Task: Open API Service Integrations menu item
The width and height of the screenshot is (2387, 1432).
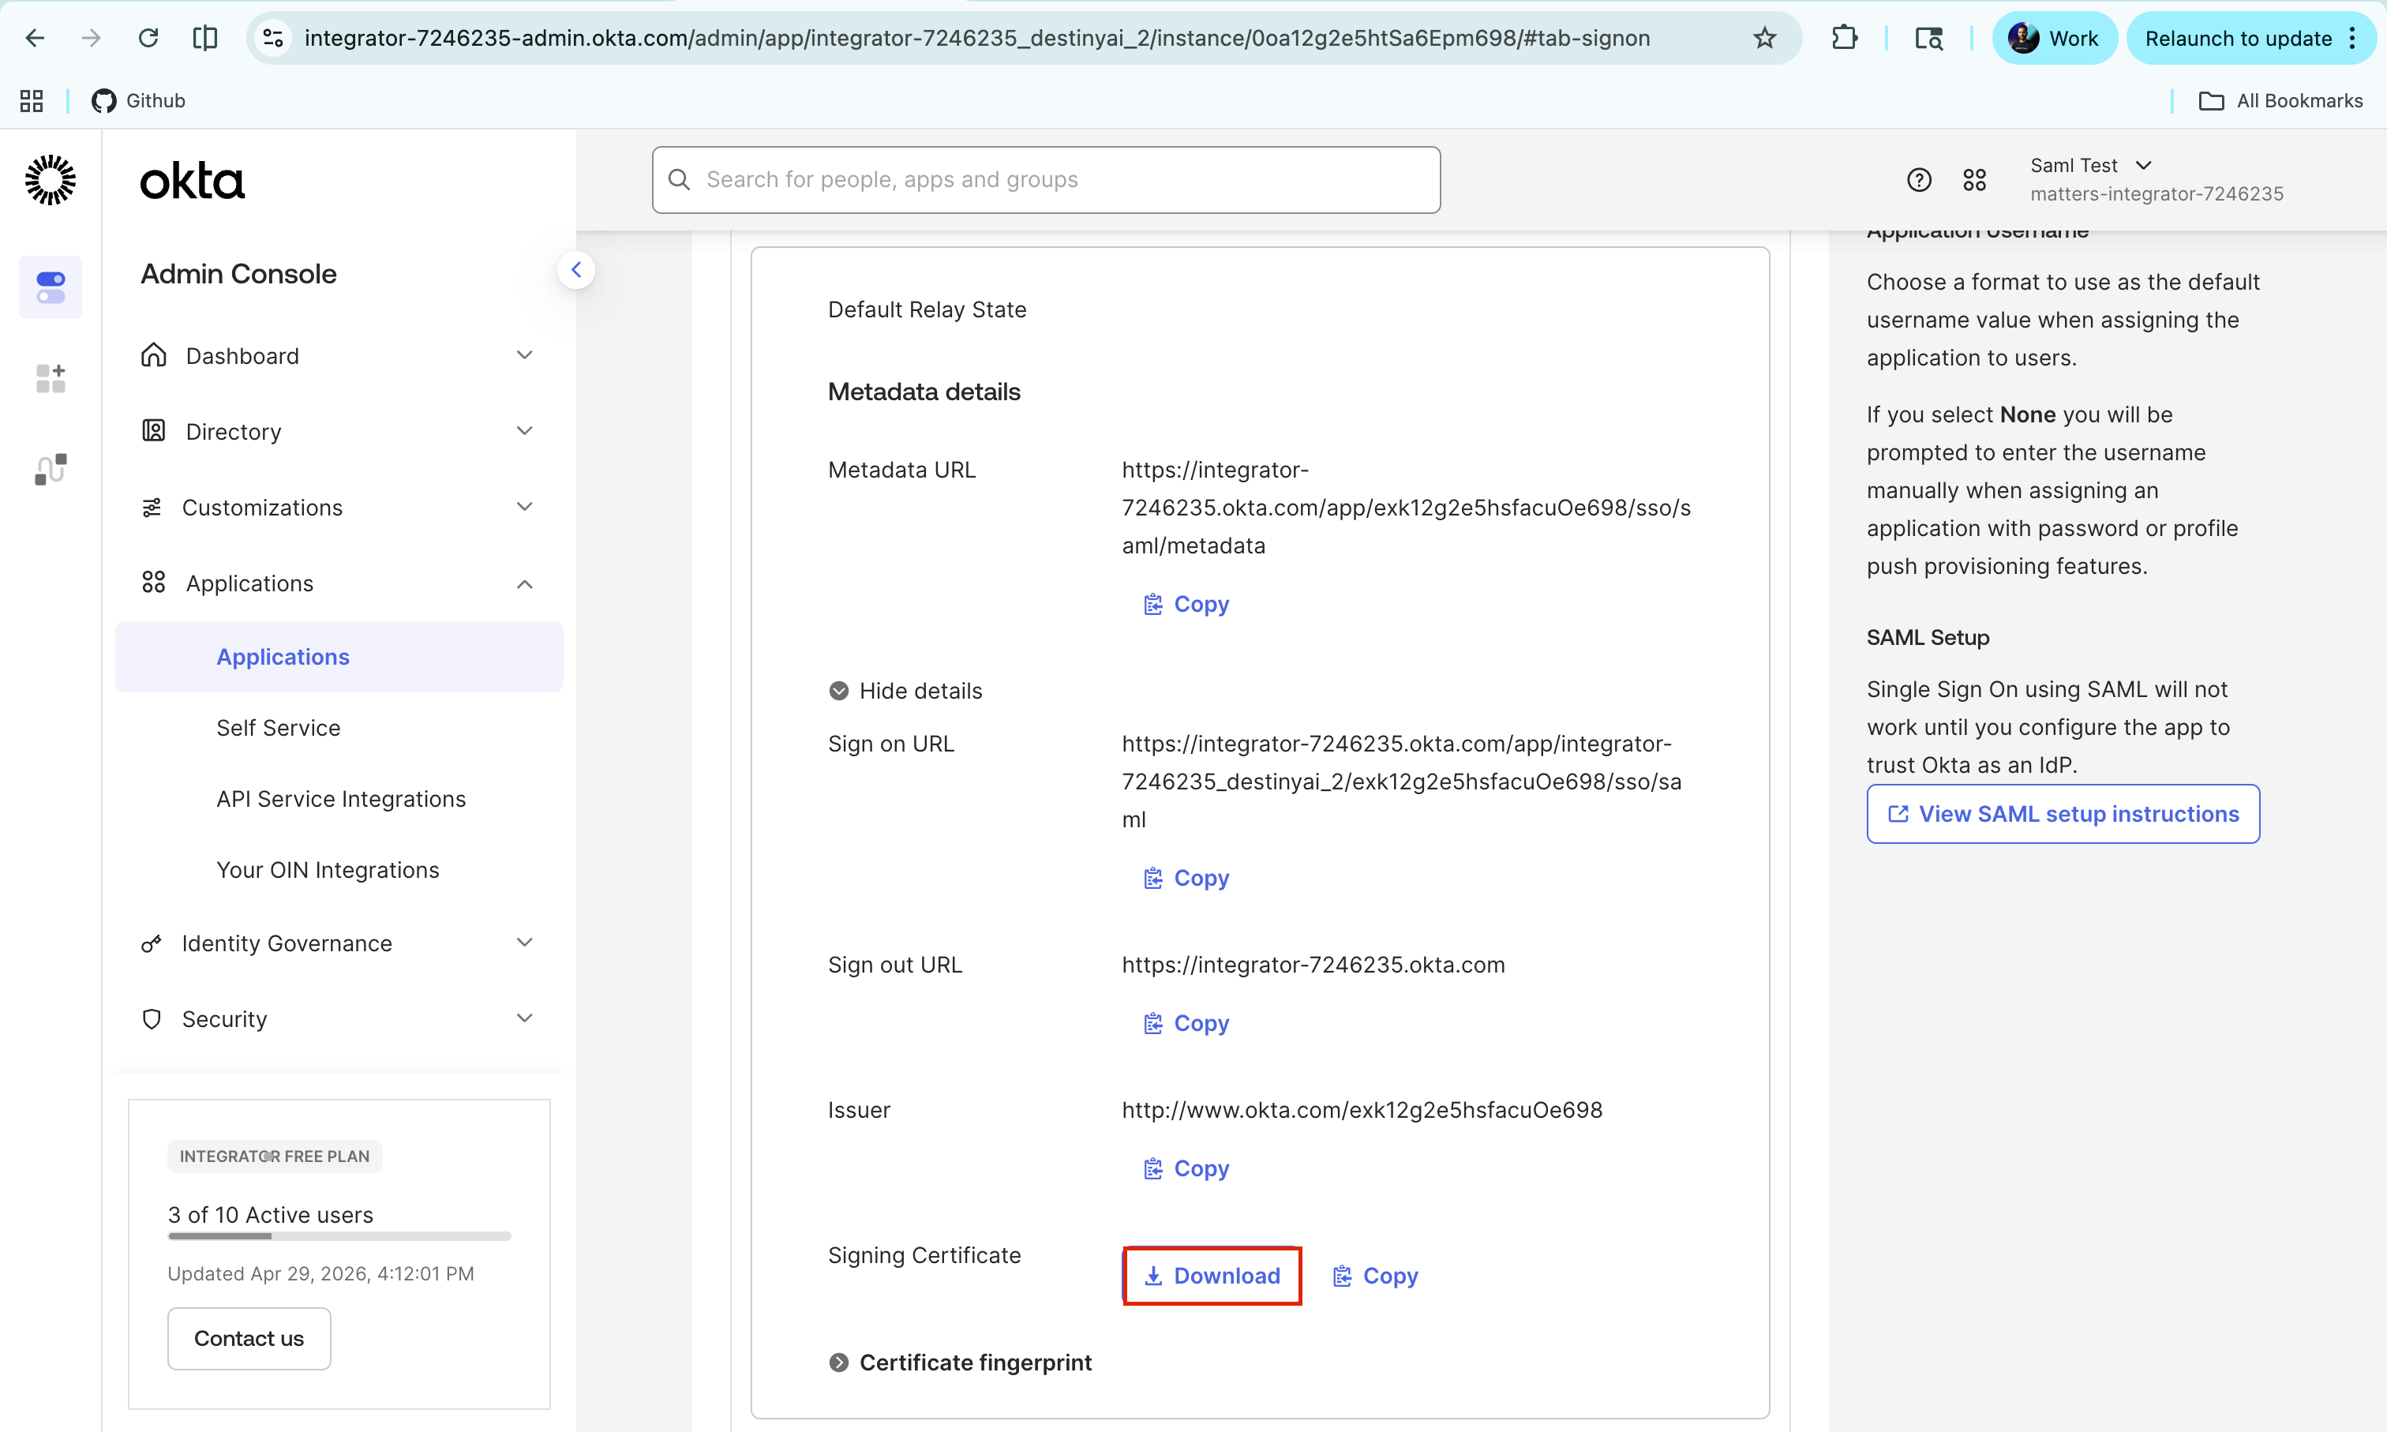Action: 340,799
